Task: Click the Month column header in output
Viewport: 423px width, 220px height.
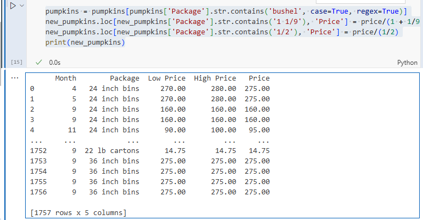Action: click(66, 78)
